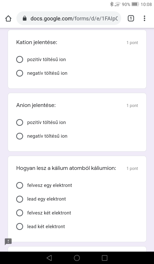This screenshot has height=264, width=154.
Task: Select 'negatív töltésű ion' under Kation
Action: pos(20,73)
